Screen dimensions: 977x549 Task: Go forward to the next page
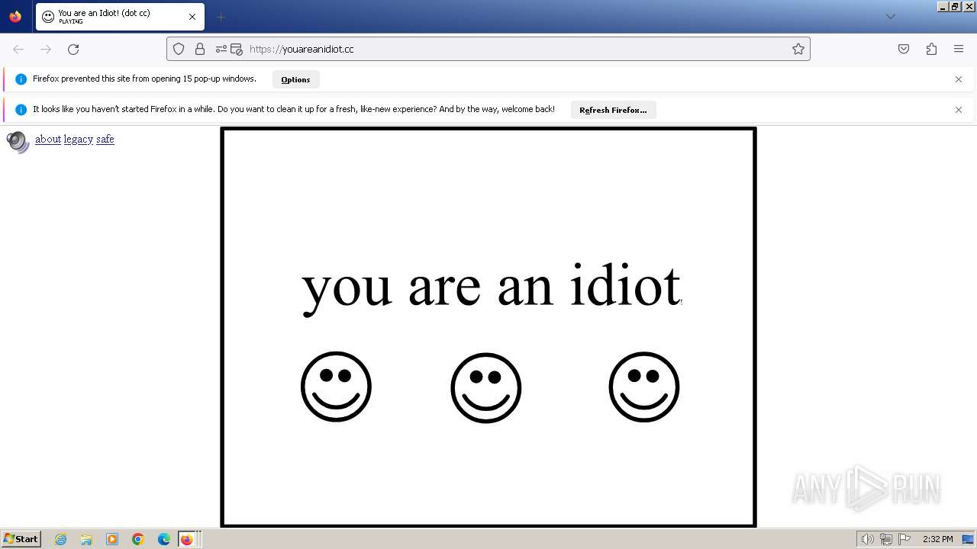(46, 49)
